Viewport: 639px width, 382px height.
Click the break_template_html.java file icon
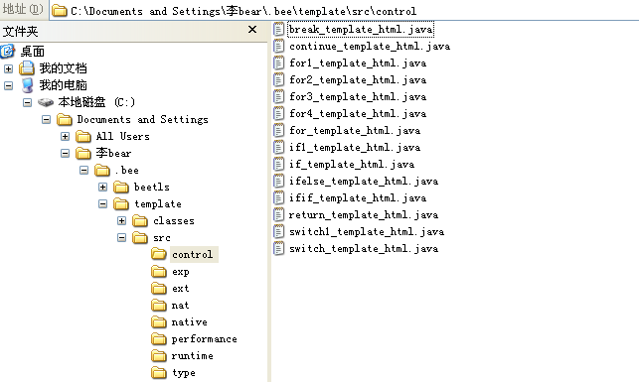278,30
